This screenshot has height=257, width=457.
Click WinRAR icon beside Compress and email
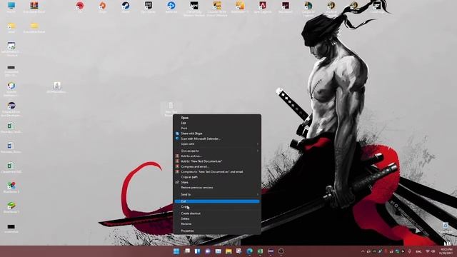(177, 166)
